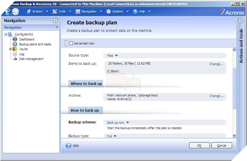The width and height of the screenshot is (247, 161).
Task: Click the Name: Archive(1) text
Action: [x=119, y=99]
